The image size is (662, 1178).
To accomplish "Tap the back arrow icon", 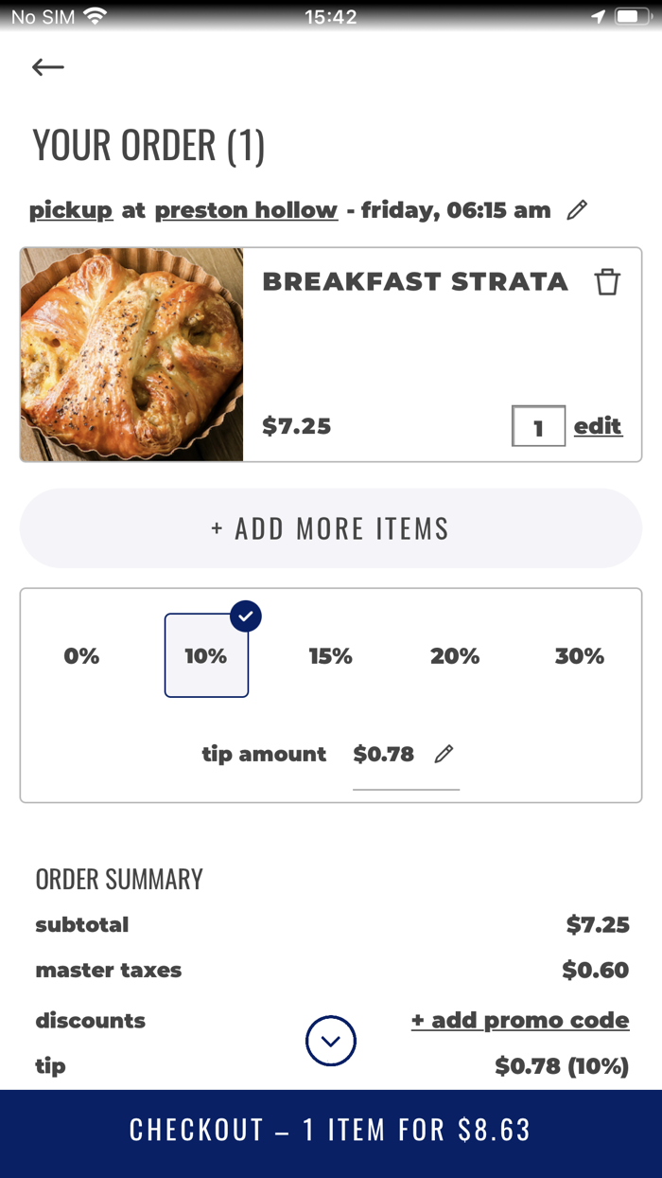I will [48, 67].
